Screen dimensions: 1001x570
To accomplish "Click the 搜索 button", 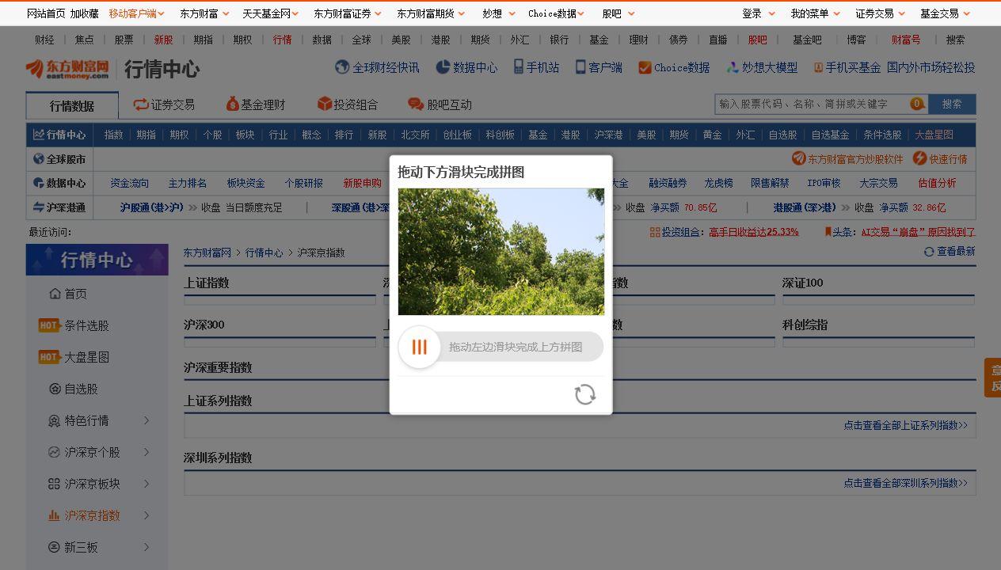I will click(952, 104).
